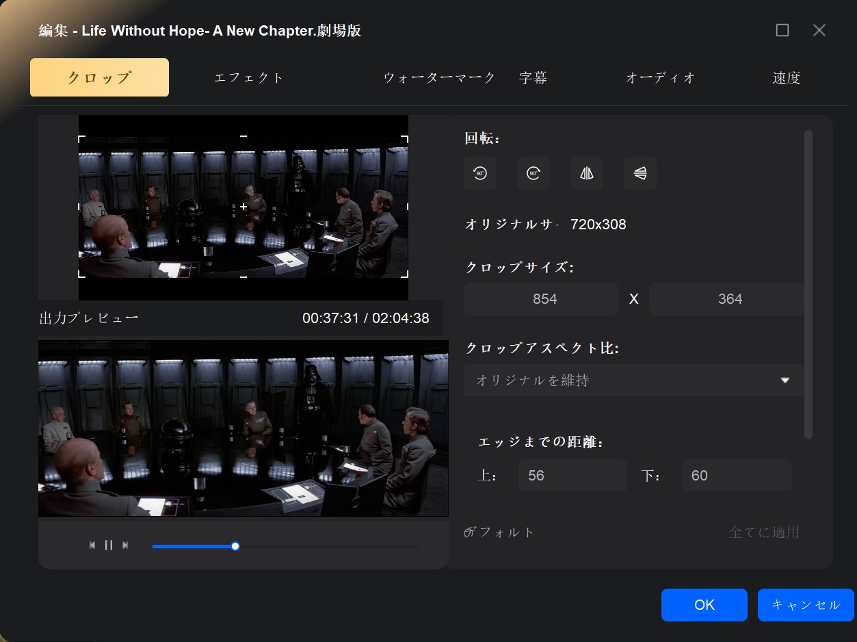Click the crop frame top-center edge handle
The width and height of the screenshot is (857, 642).
tap(243, 137)
